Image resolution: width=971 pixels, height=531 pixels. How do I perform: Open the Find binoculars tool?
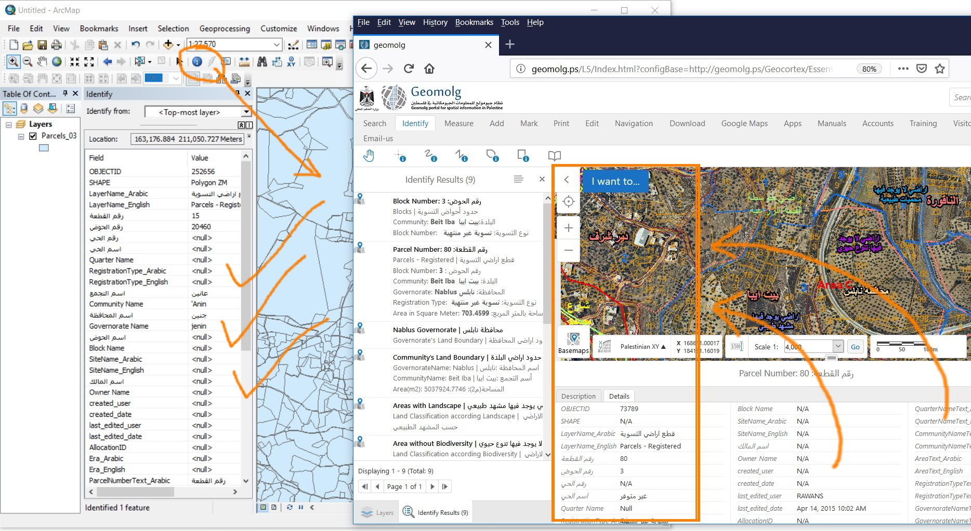pos(262,62)
